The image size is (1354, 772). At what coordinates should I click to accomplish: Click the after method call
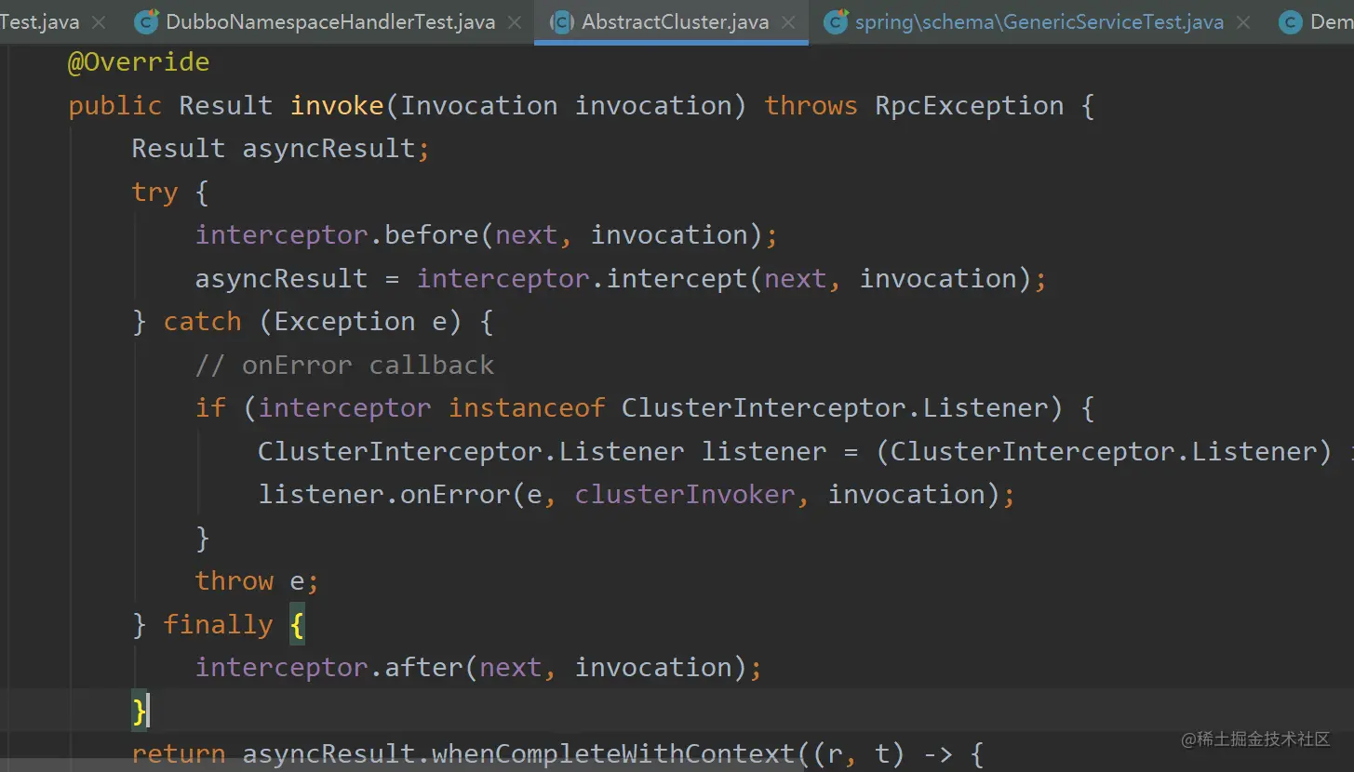[x=423, y=668]
